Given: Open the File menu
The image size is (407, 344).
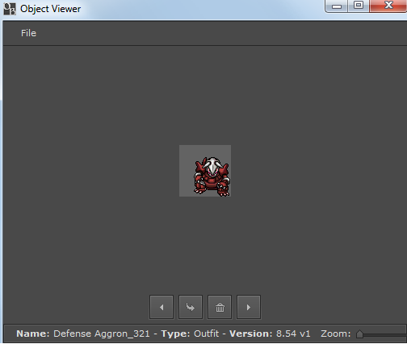Looking at the screenshot, I should (28, 33).
